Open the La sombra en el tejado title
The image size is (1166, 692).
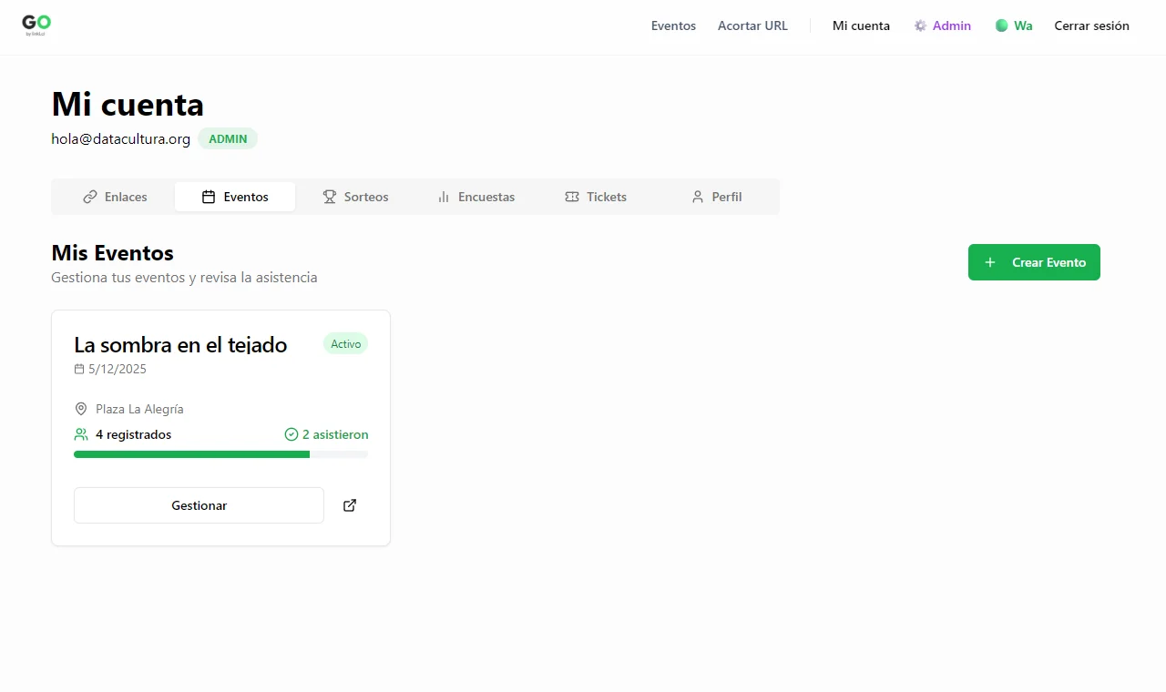tap(180, 345)
